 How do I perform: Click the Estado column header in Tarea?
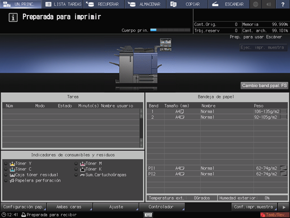[65, 106]
